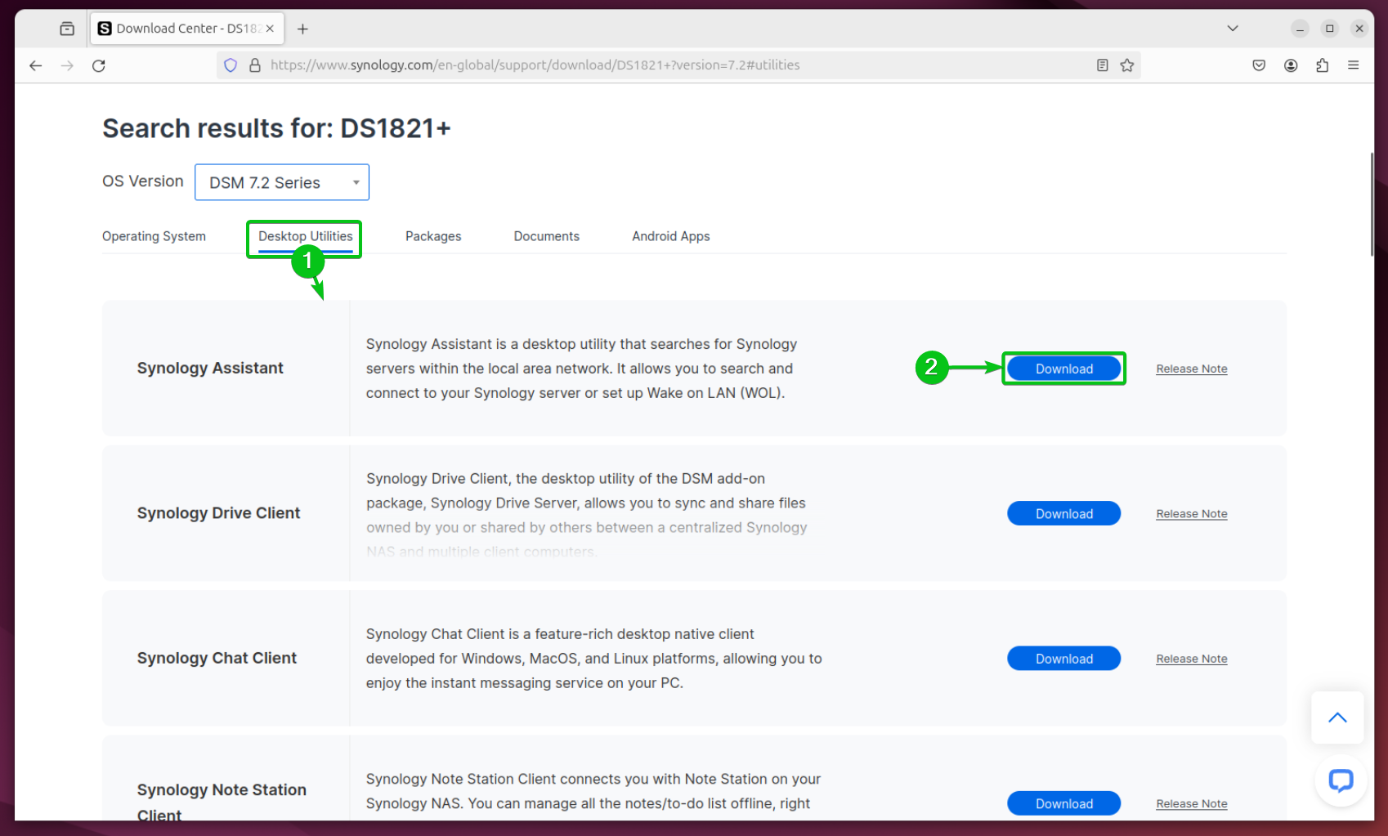Click the page vertical scrollbar thumb
The width and height of the screenshot is (1388, 836).
pos(1372,204)
